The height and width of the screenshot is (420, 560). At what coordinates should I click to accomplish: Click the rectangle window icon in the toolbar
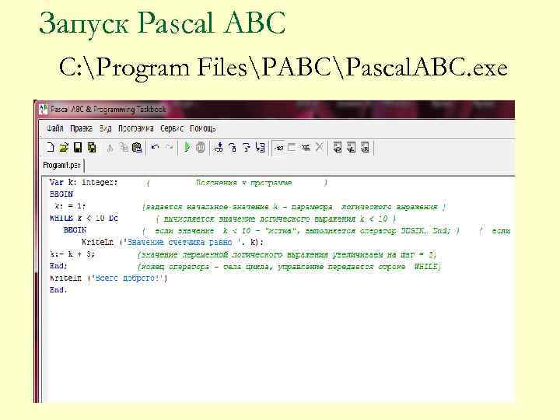[x=292, y=148]
